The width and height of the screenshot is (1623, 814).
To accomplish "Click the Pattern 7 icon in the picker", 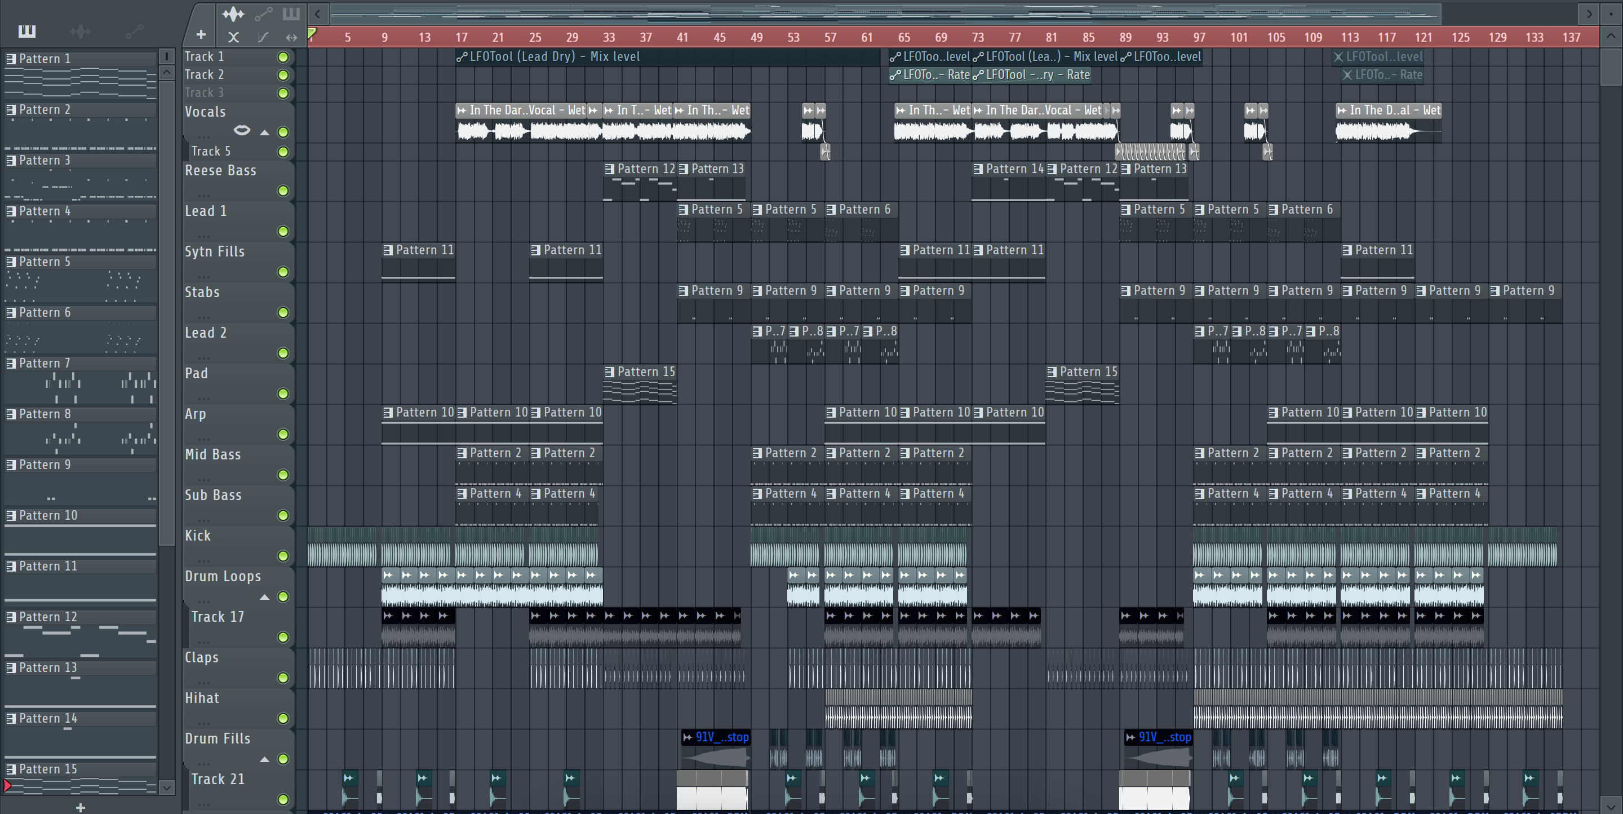I will pyautogui.click(x=11, y=363).
